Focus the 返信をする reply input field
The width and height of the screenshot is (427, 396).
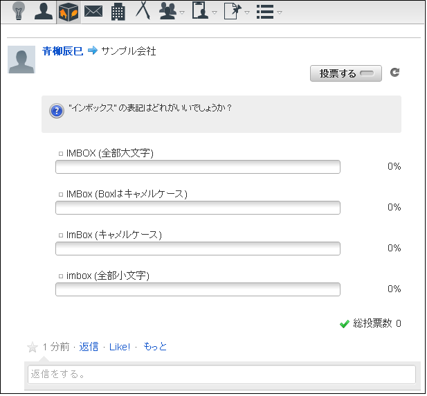click(x=222, y=375)
